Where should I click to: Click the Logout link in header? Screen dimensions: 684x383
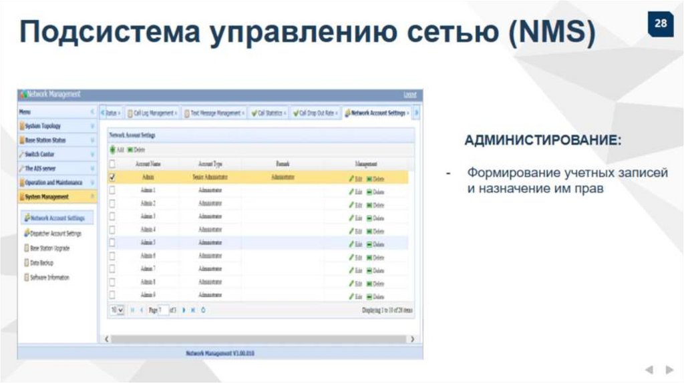[x=409, y=95]
